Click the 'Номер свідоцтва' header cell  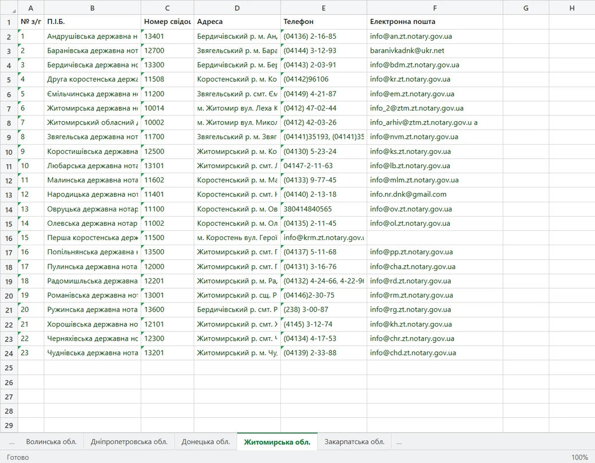pos(167,22)
